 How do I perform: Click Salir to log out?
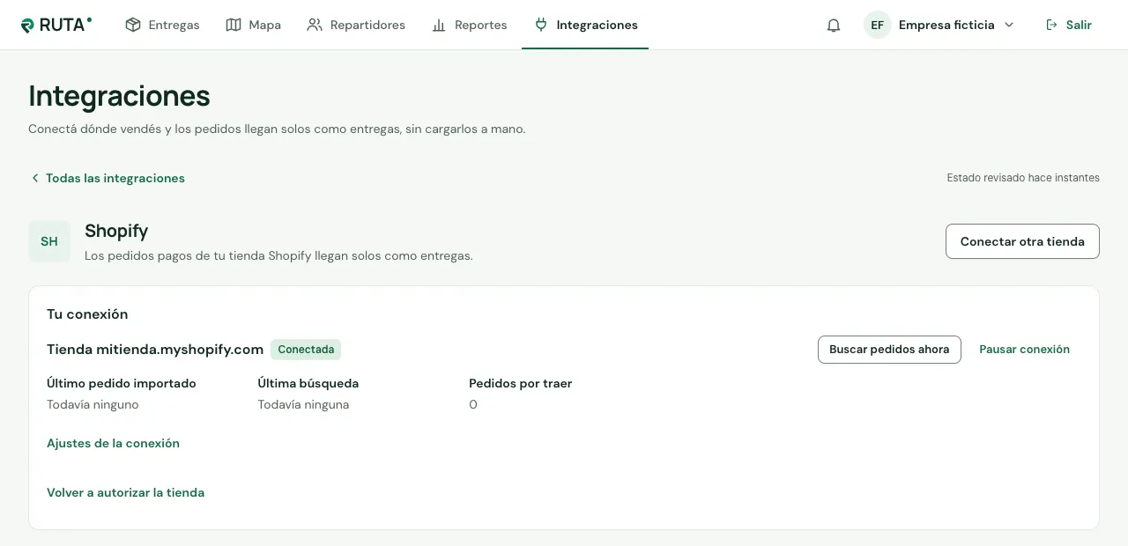click(x=1068, y=25)
